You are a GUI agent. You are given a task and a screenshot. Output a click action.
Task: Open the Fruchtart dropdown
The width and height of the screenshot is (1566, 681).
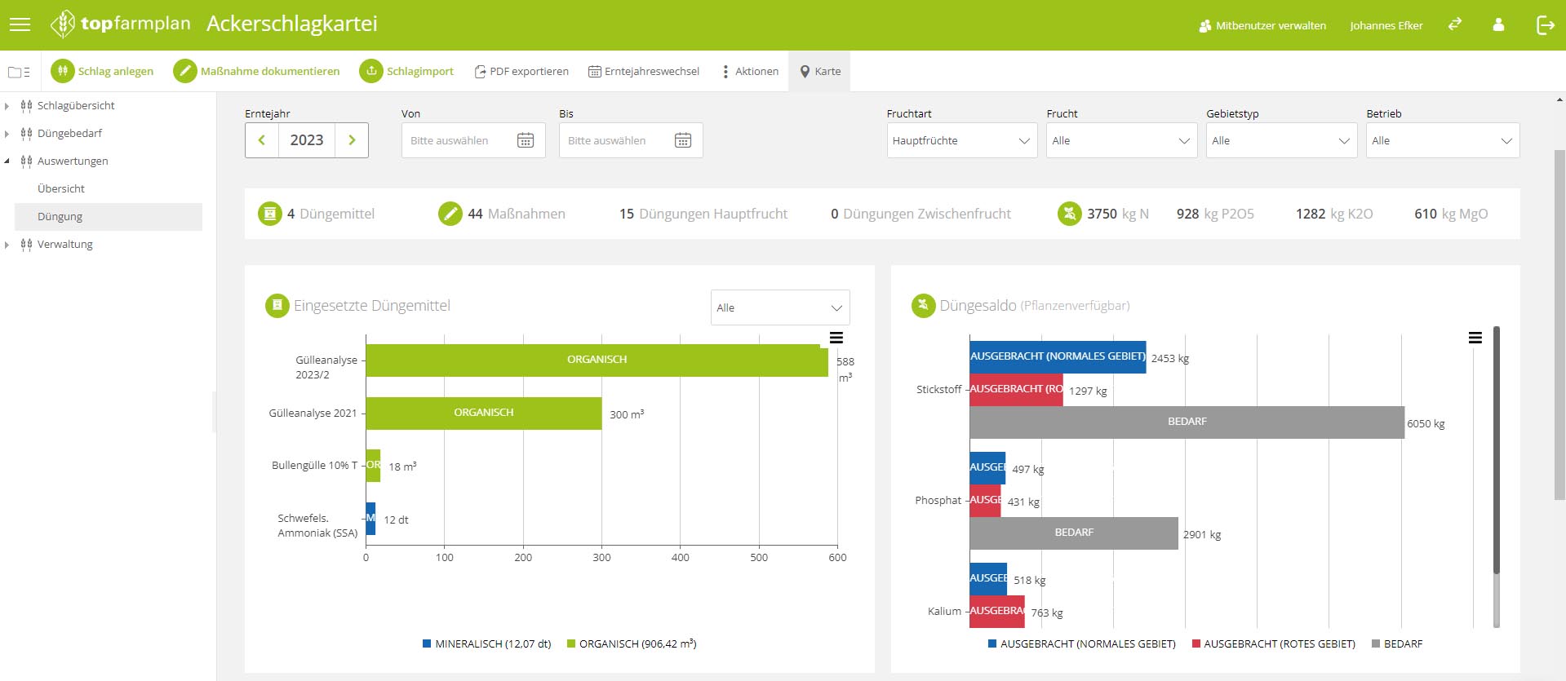961,140
